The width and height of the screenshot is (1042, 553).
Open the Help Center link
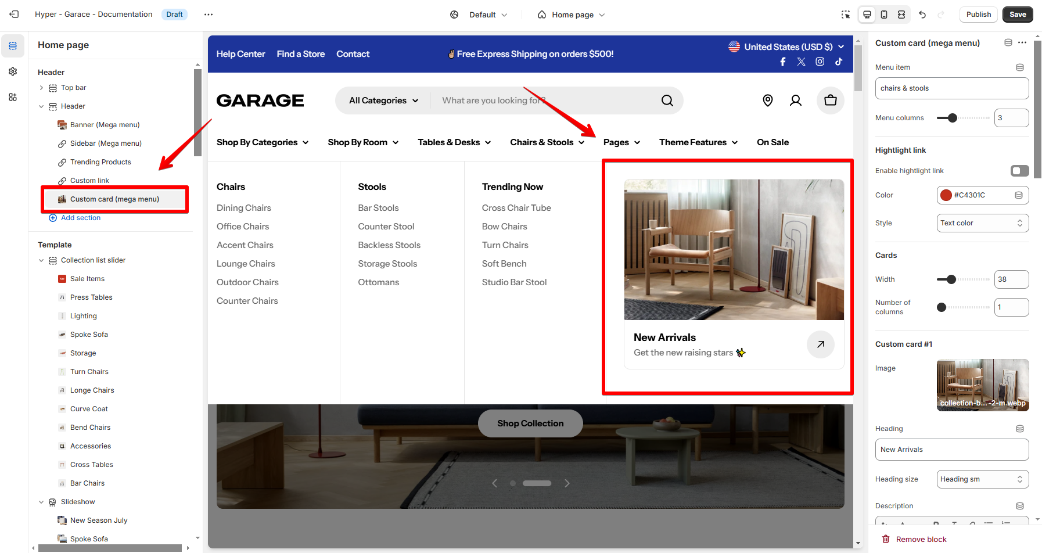pyautogui.click(x=240, y=54)
